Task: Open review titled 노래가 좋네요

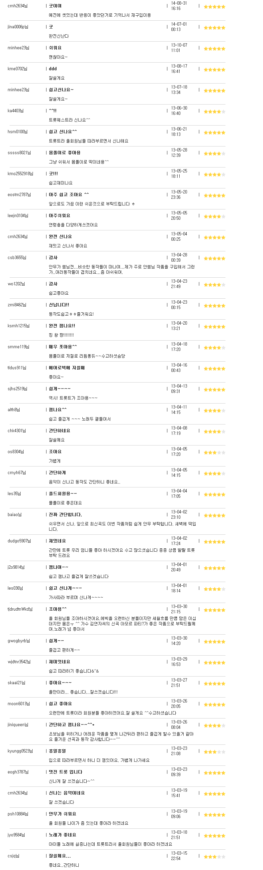Action: tap(63, 834)
